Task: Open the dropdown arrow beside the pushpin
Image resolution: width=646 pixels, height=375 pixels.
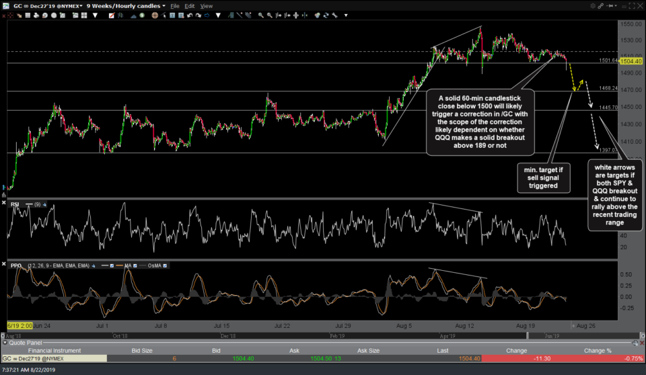Action: pyautogui.click(x=616, y=6)
